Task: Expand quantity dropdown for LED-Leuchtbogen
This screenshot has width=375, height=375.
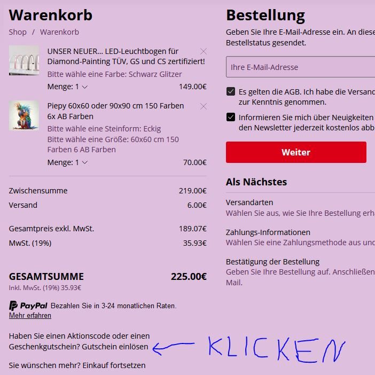Action: (x=67, y=87)
